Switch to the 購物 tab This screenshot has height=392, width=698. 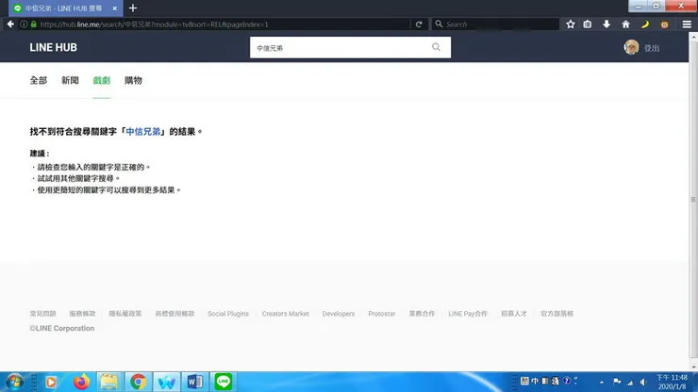[x=133, y=80]
